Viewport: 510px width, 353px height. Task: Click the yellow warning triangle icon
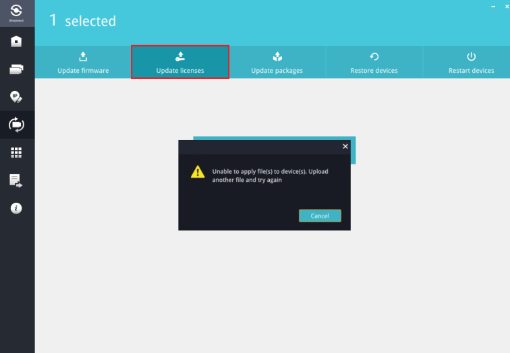[197, 172]
